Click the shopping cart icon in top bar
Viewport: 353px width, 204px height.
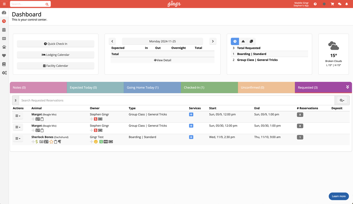click(x=332, y=4)
